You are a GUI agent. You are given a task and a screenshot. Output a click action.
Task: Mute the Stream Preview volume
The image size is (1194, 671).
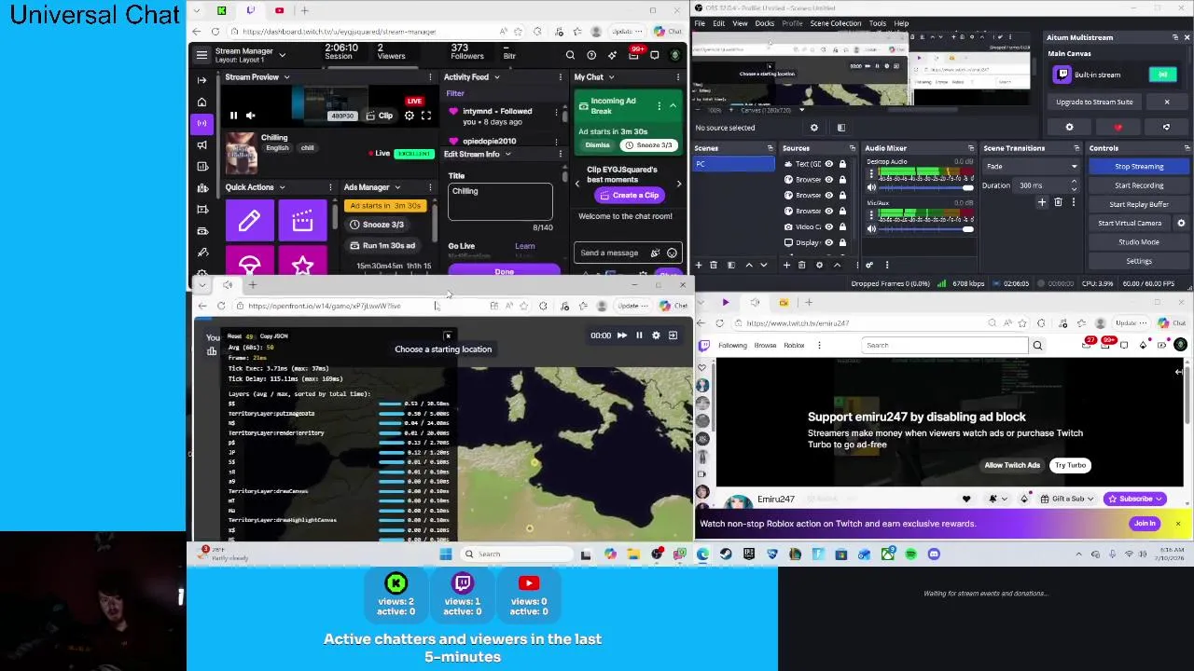click(x=249, y=116)
